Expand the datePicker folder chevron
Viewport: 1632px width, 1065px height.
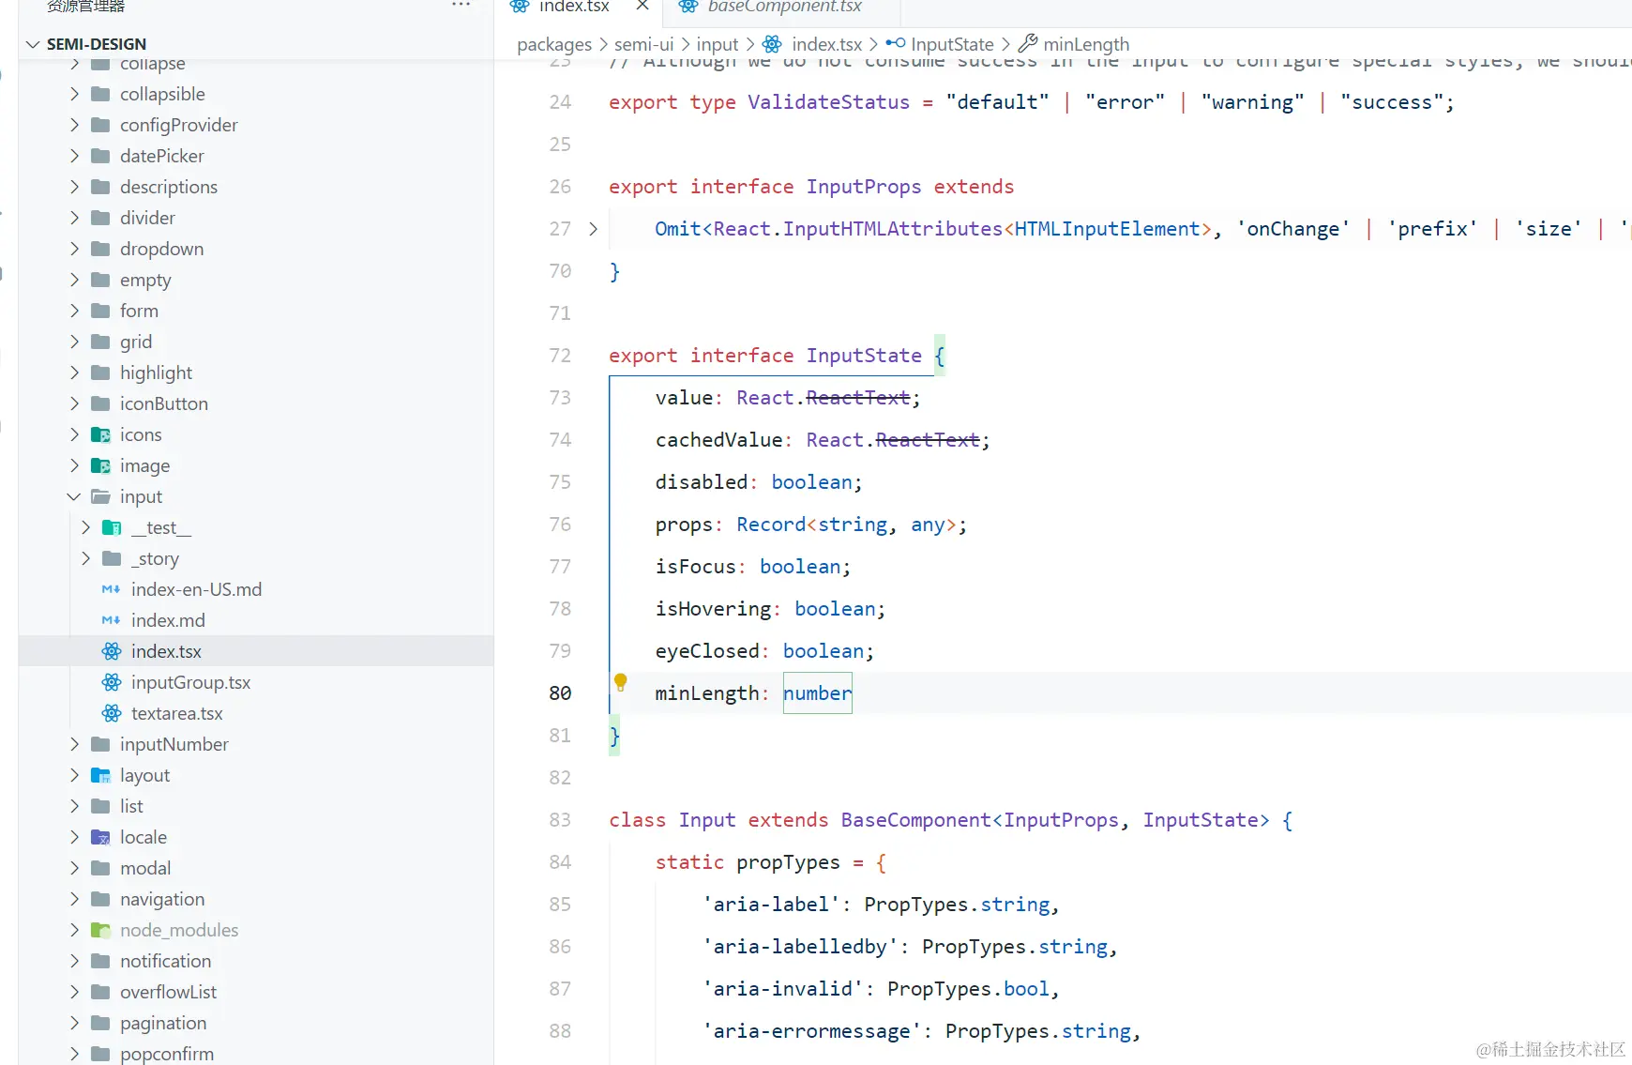coord(74,156)
